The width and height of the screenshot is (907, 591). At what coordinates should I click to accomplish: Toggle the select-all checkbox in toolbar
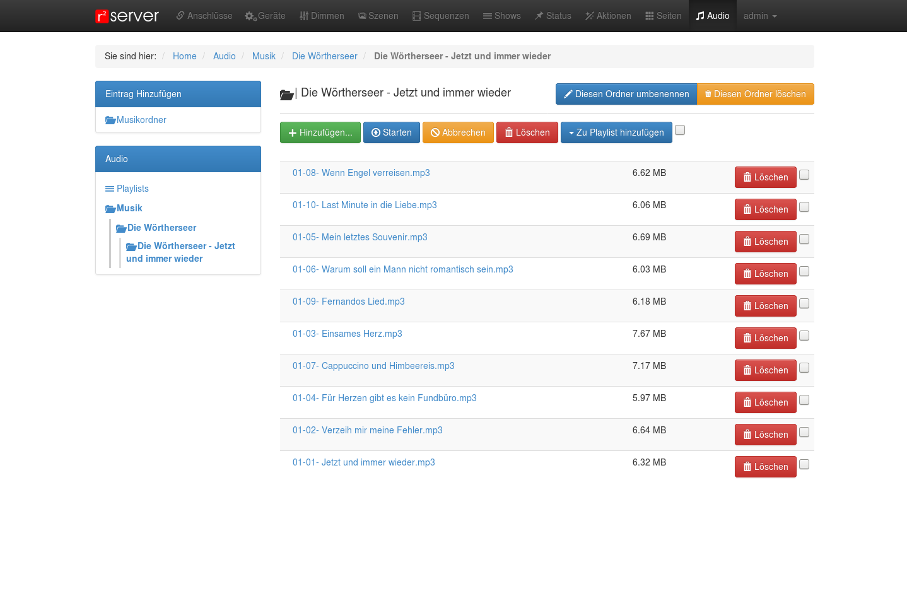point(680,130)
